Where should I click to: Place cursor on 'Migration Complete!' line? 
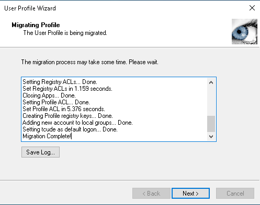point(47,136)
